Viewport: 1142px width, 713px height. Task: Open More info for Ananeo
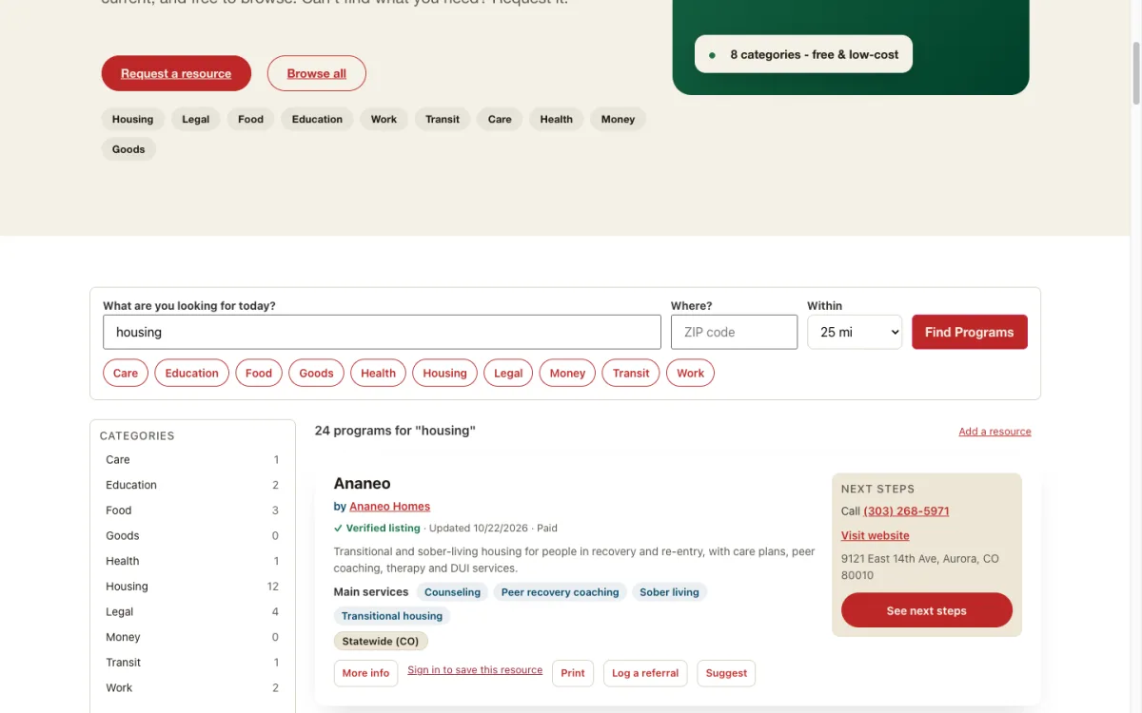[365, 673]
